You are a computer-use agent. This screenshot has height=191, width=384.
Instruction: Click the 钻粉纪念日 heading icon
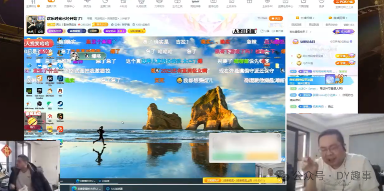tap(296, 41)
